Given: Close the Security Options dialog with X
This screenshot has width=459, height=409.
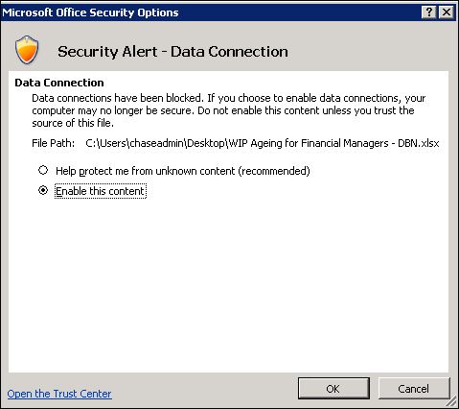Looking at the screenshot, I should (x=447, y=12).
